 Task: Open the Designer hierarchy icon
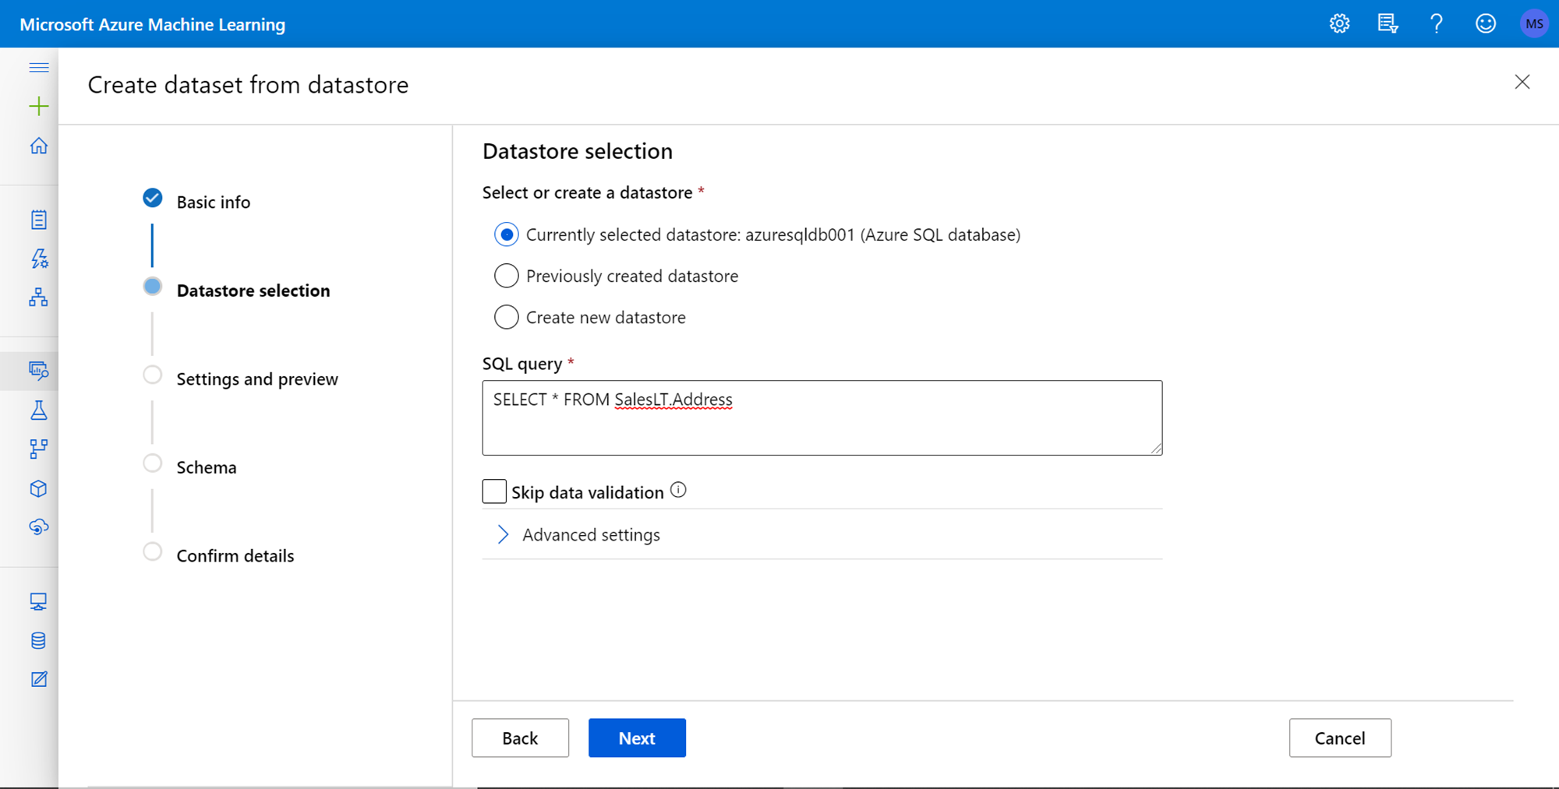point(38,297)
